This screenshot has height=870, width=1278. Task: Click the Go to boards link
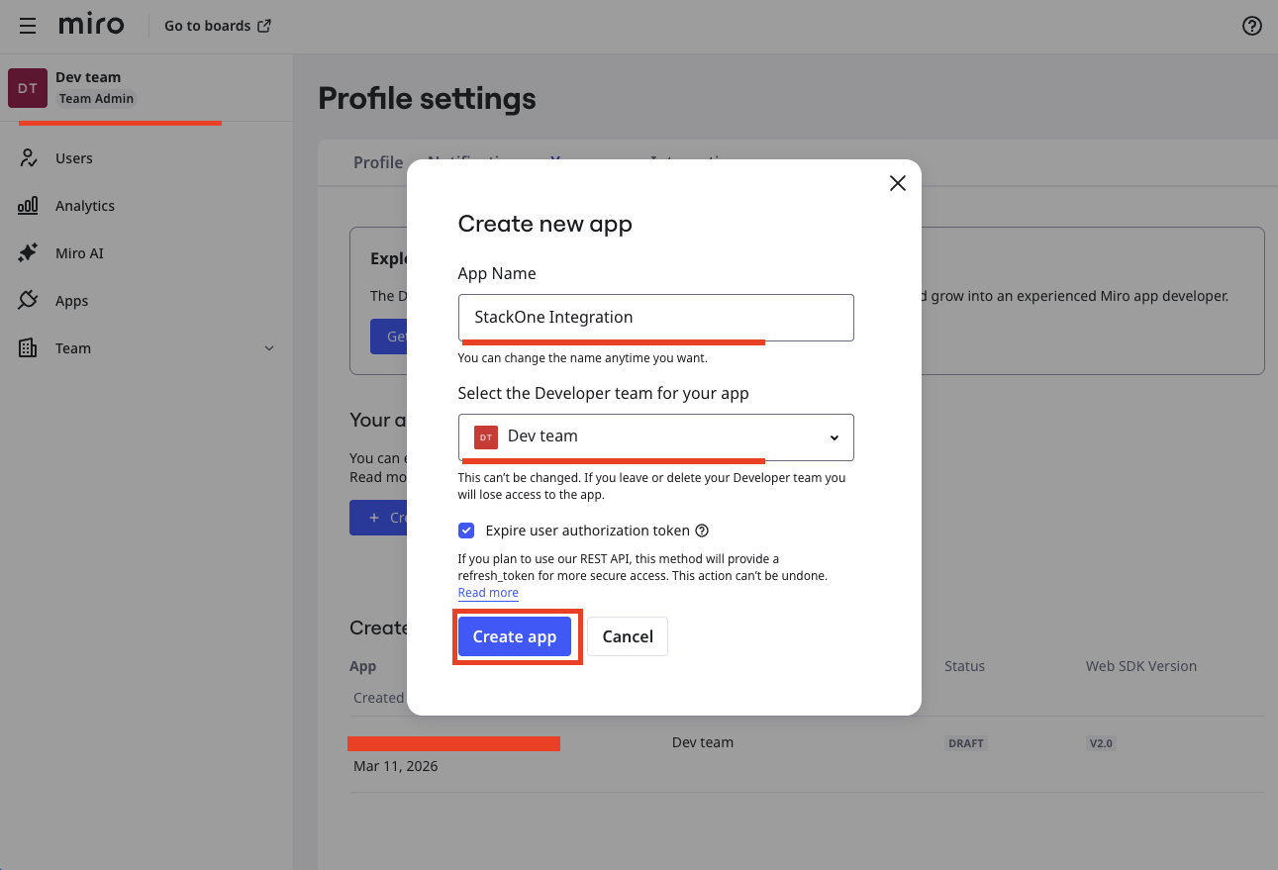pos(218,26)
